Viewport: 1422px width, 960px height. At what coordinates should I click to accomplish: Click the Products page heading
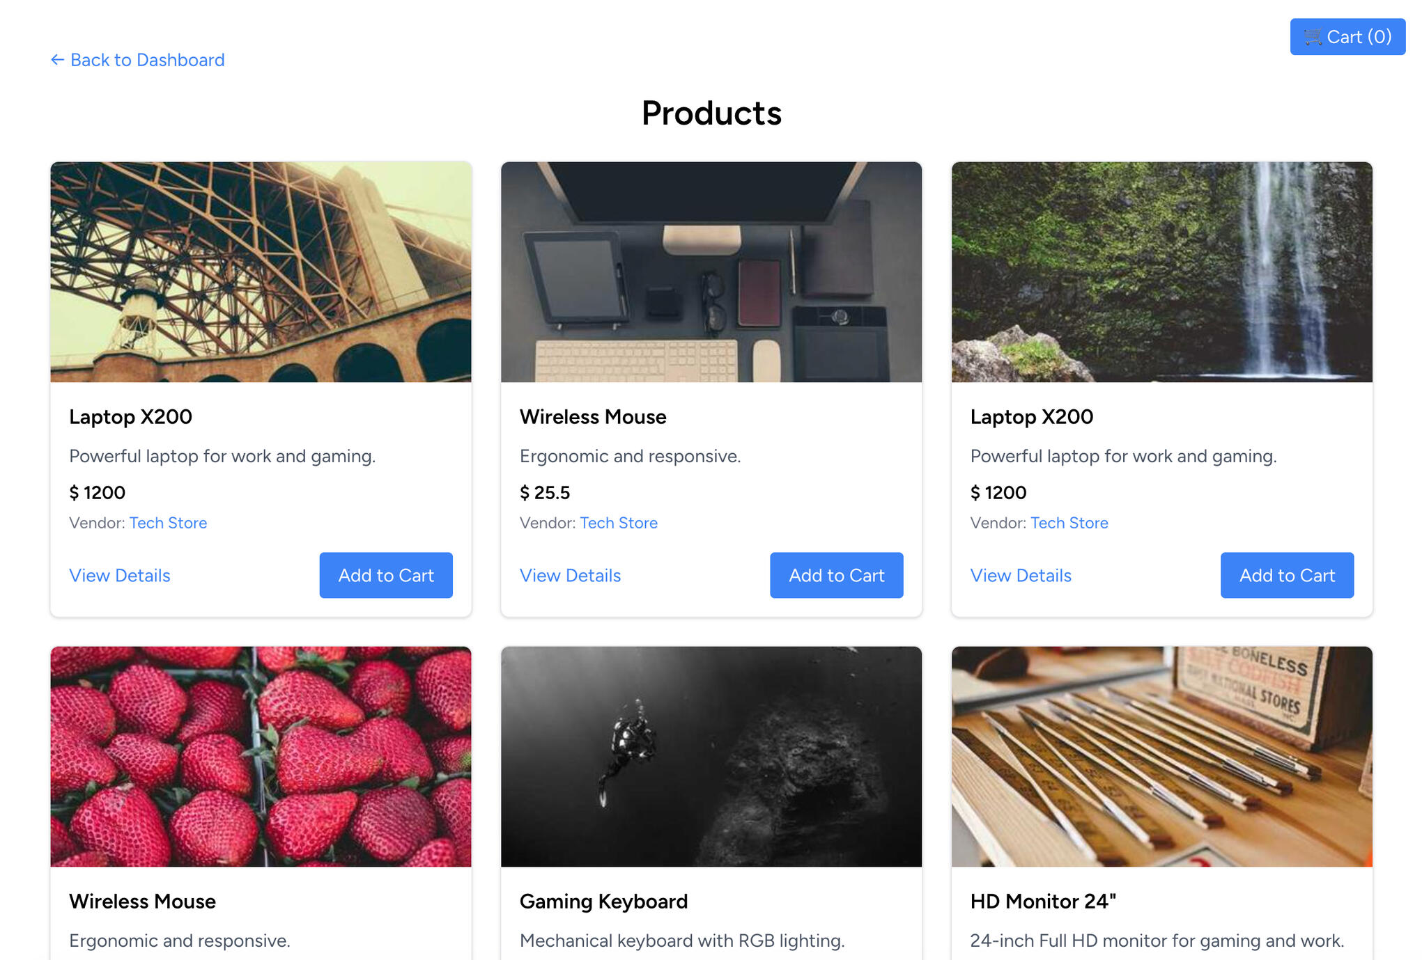711,113
